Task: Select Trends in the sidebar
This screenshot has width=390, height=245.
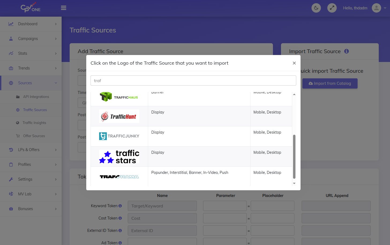Action: (31, 68)
